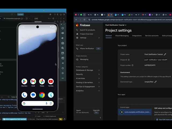
Task: Open the CHAT panel tab
Action: pyautogui.click(x=36, y=19)
